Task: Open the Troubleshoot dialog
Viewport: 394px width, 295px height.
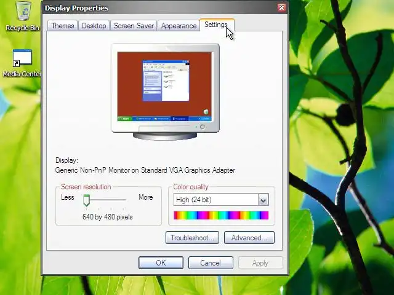Action: click(x=192, y=238)
